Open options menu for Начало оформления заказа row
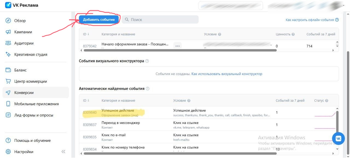 (178, 46)
